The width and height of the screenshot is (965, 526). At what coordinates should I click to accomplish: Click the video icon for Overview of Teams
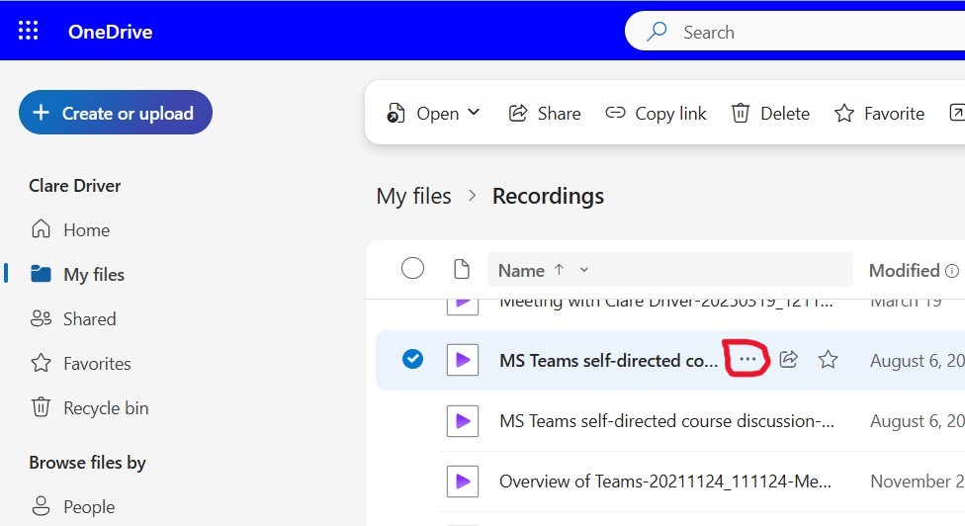click(462, 482)
